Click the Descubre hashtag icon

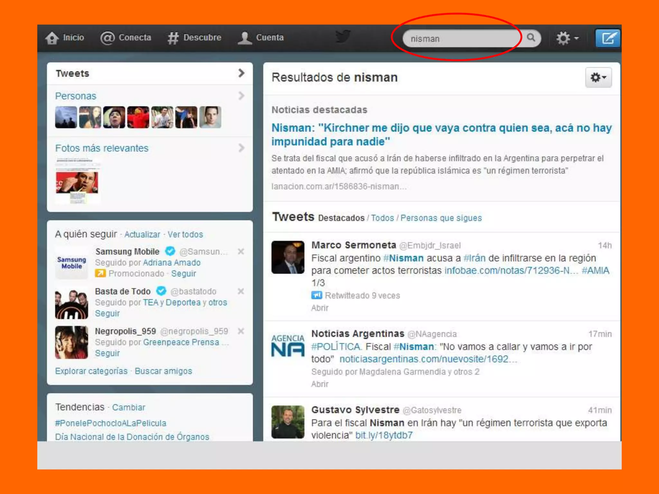pos(173,38)
